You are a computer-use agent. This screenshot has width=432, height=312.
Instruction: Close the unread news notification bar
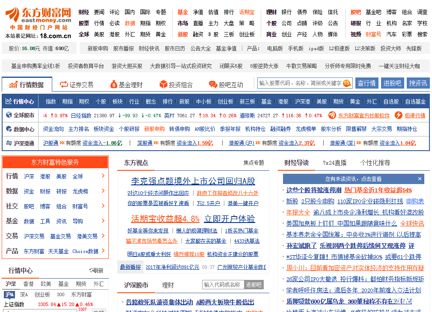[420, 179]
